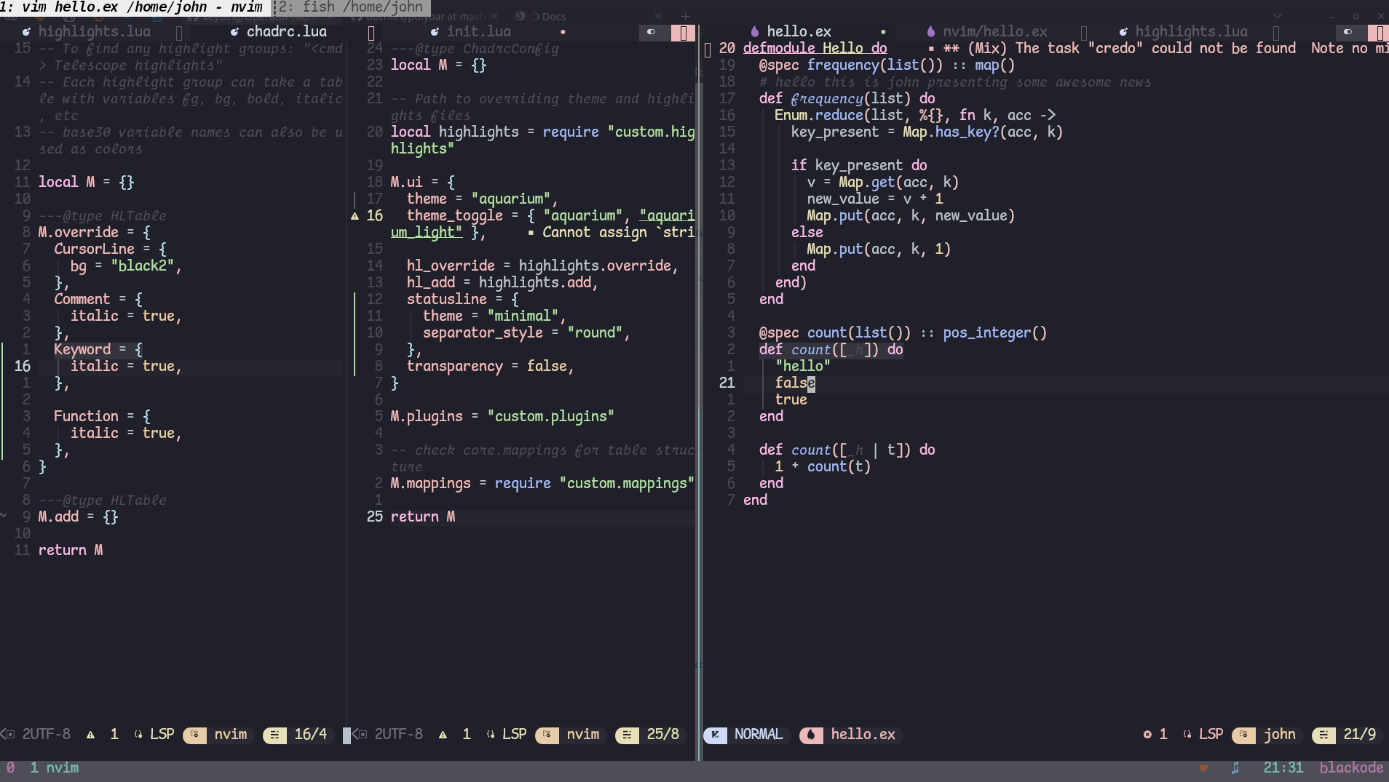
Task: Click the modified dot on init.lua tab
Action: [563, 32]
